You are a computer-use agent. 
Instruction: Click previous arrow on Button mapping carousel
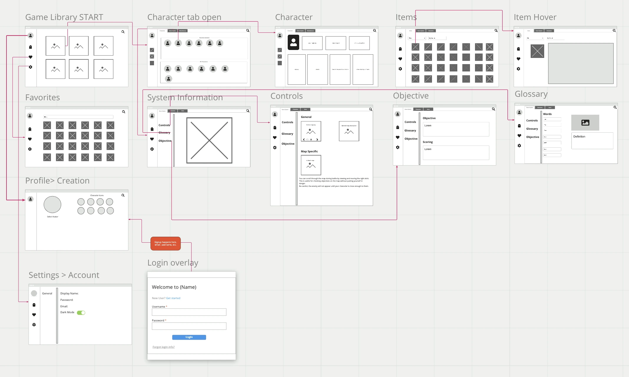point(304,140)
